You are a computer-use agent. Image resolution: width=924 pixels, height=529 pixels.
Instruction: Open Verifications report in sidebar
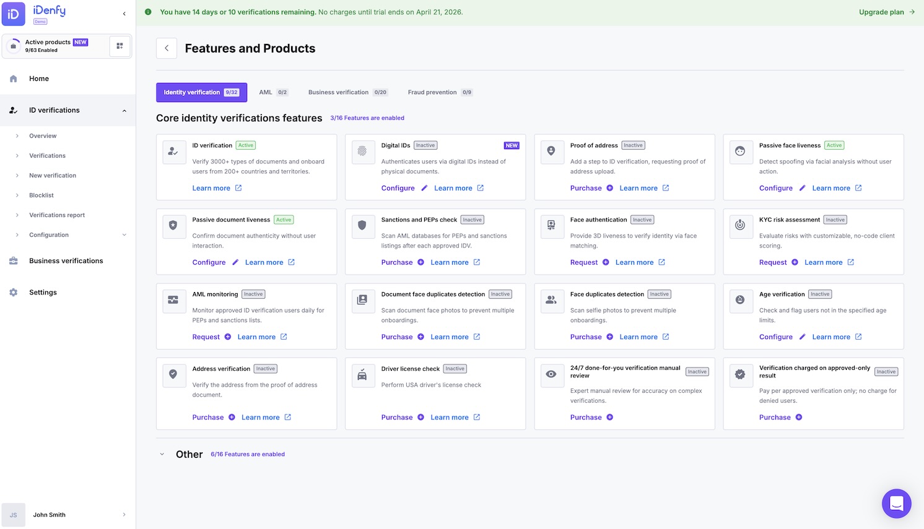57,215
